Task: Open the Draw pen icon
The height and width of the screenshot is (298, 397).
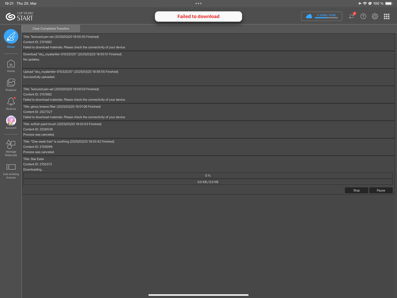Action: [x=11, y=36]
